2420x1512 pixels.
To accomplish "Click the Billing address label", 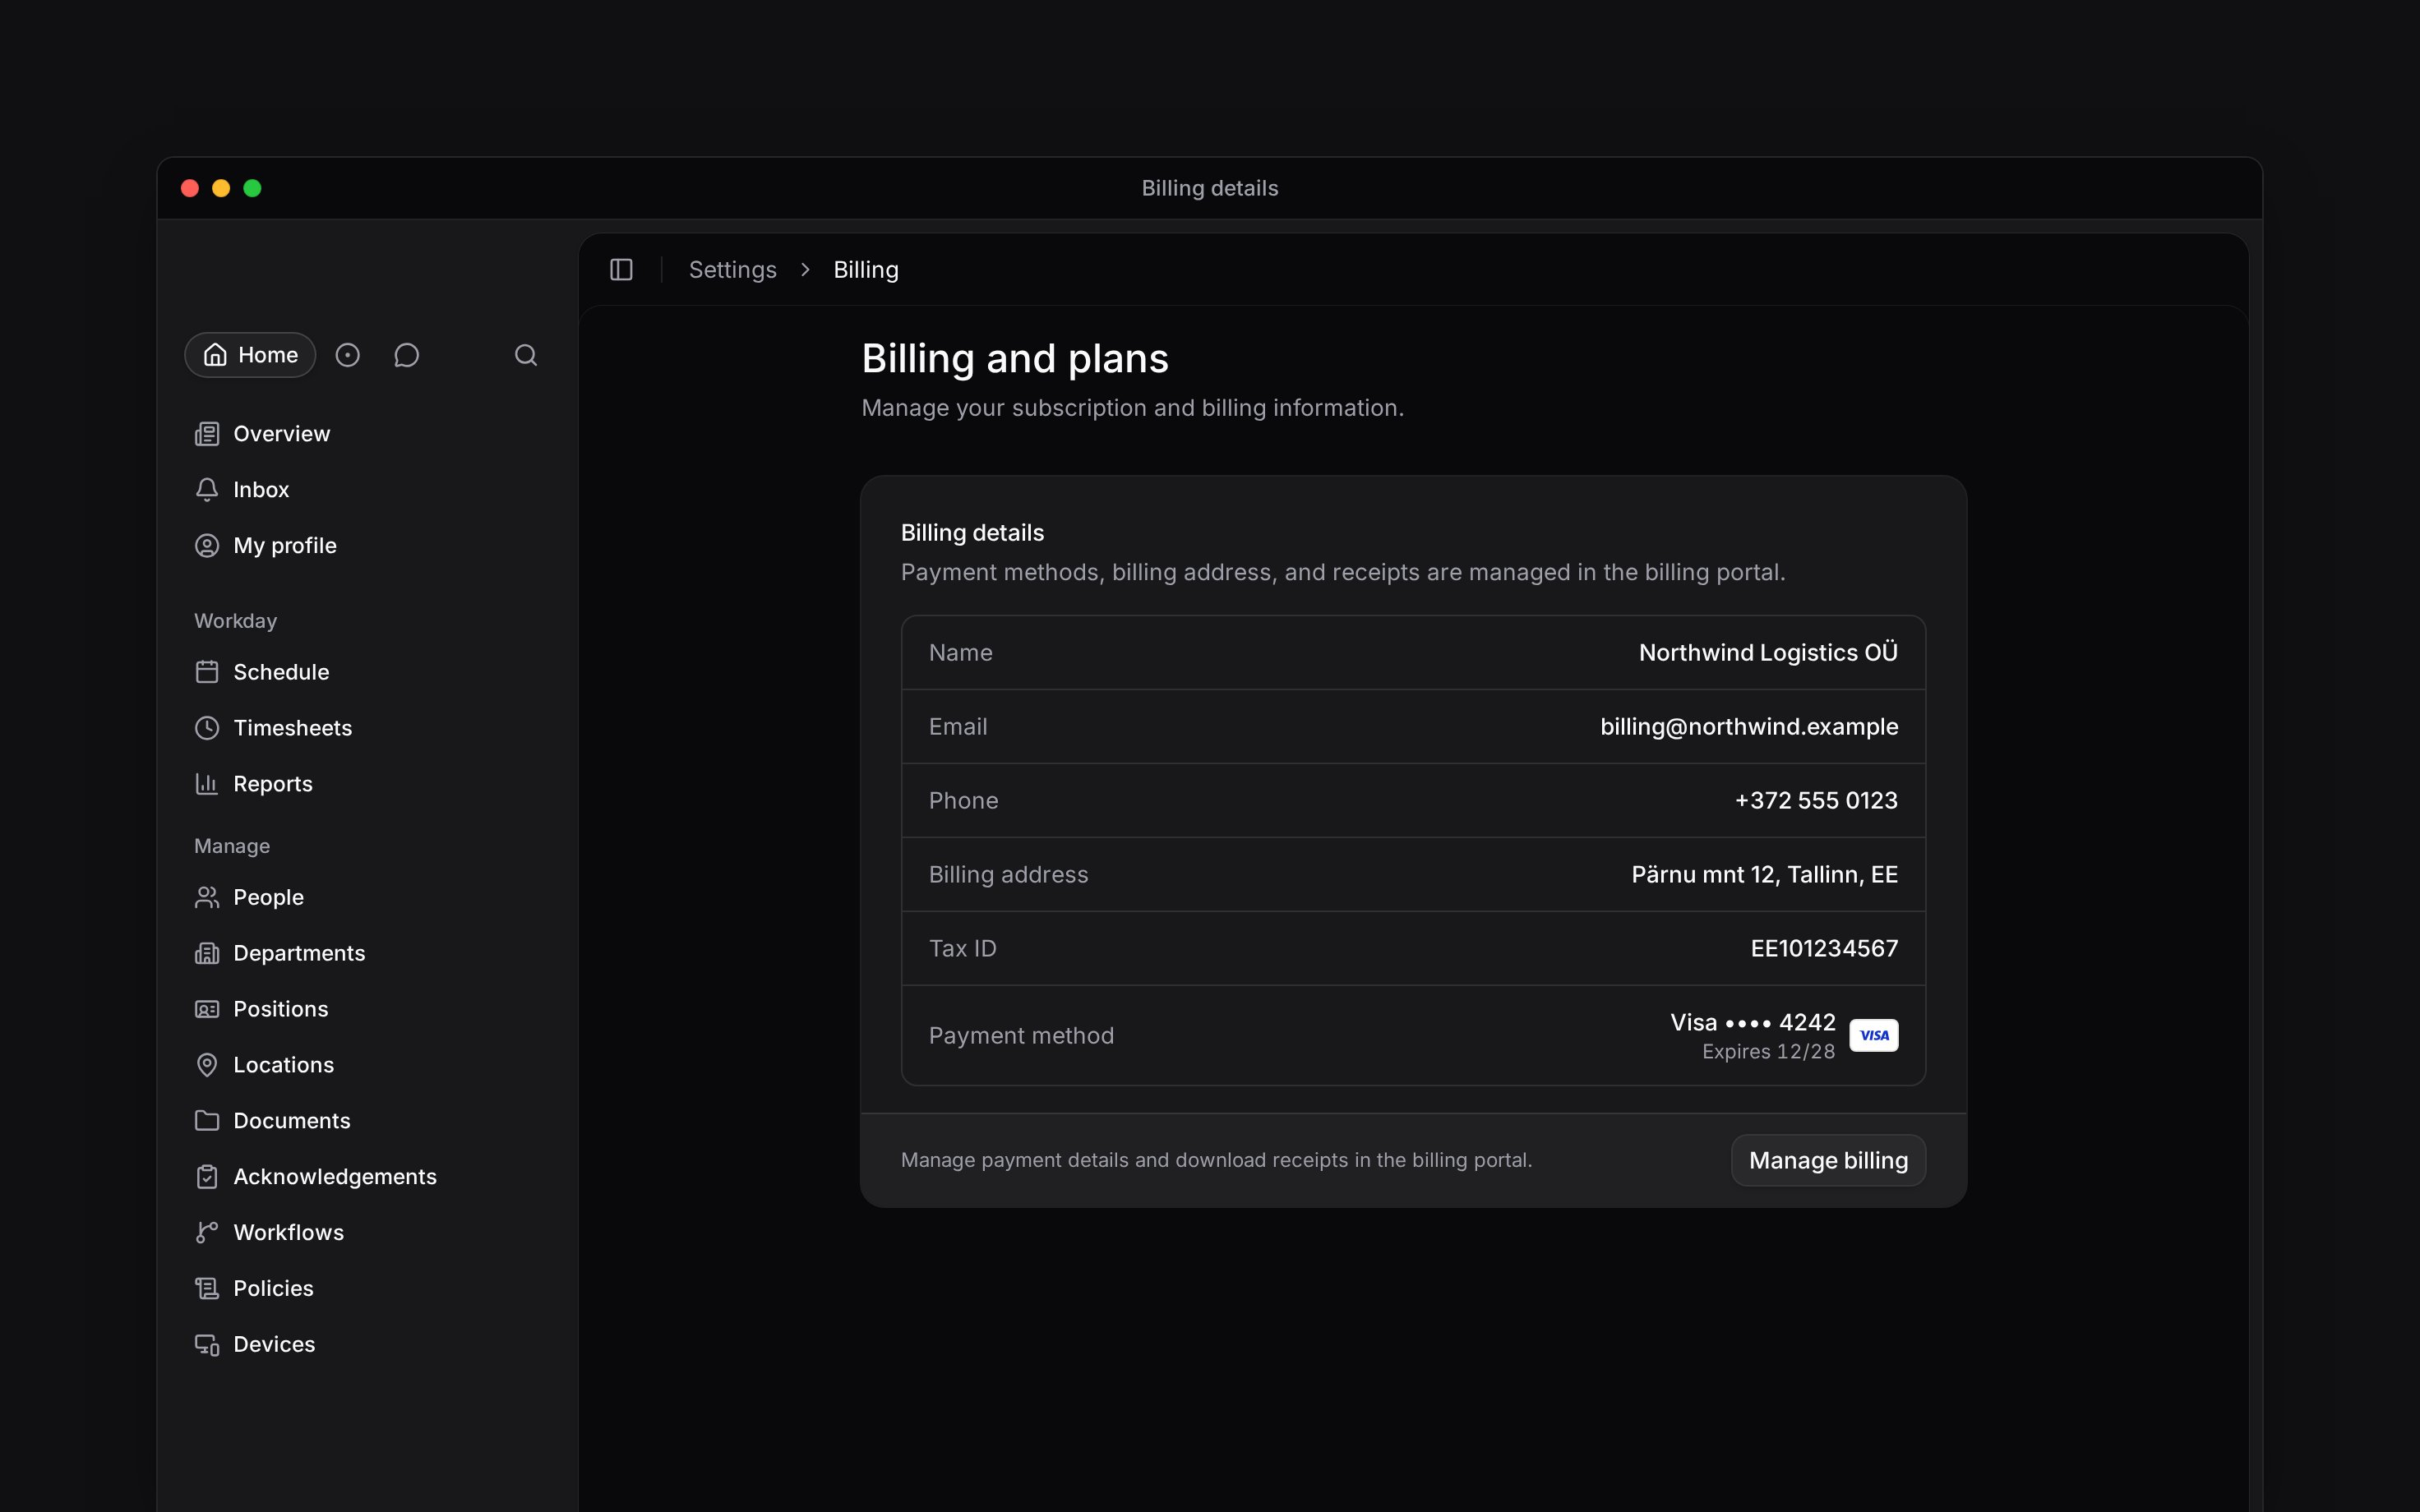I will 1008,875.
